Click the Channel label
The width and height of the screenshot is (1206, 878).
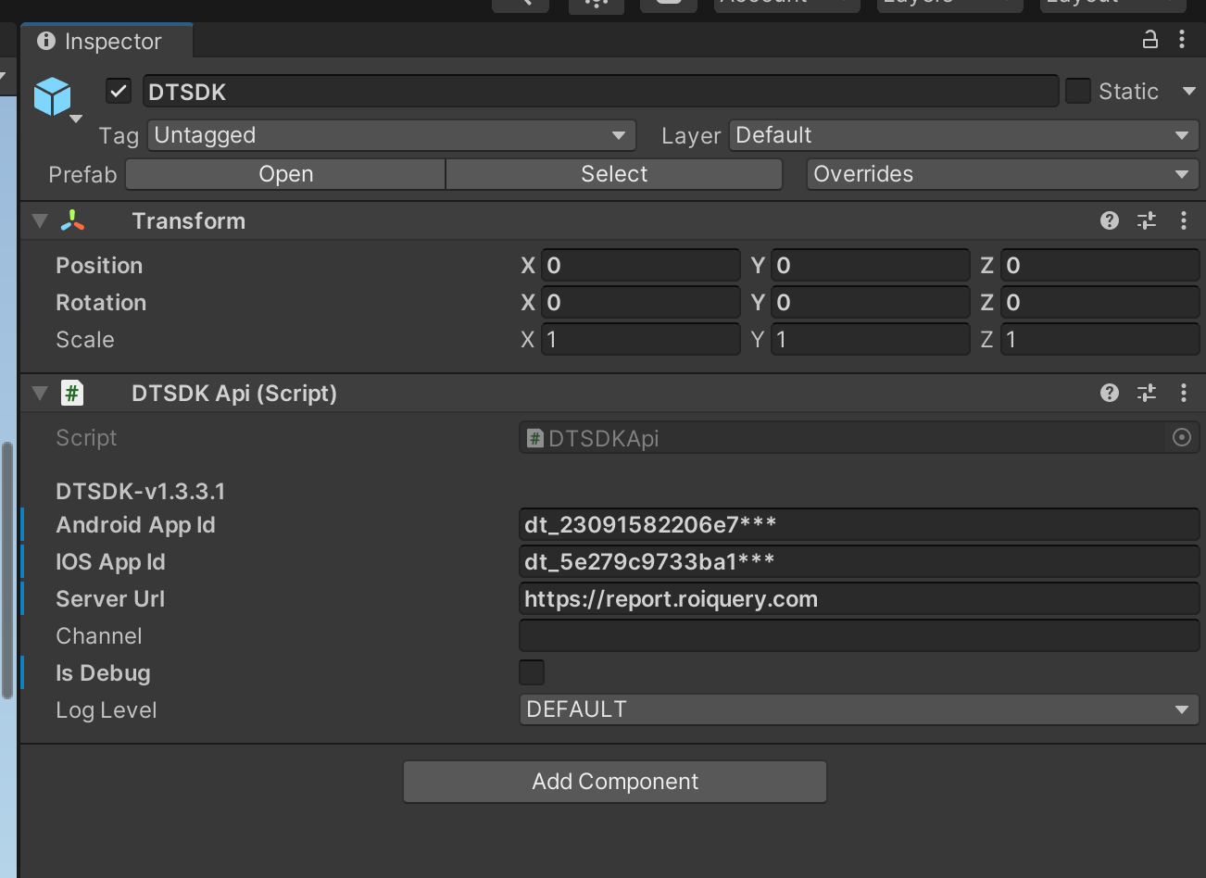[x=99, y=636]
